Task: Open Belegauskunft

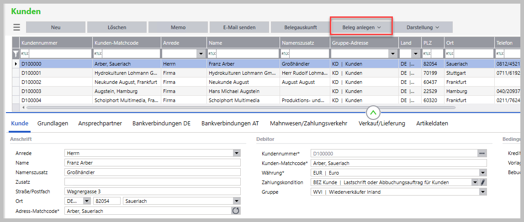Action: click(301, 27)
